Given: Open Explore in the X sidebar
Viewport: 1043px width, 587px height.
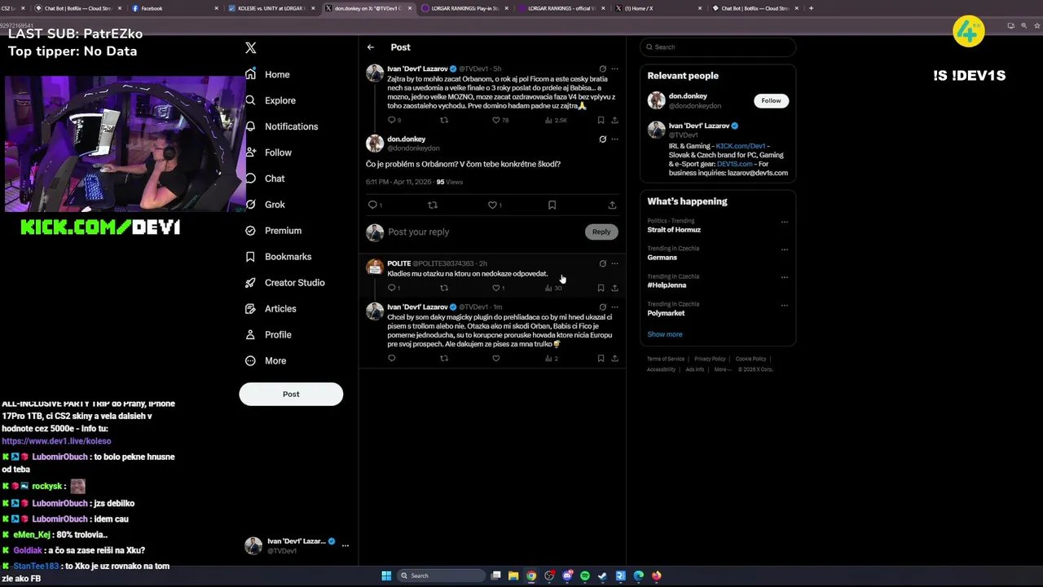Looking at the screenshot, I should pos(270,100).
